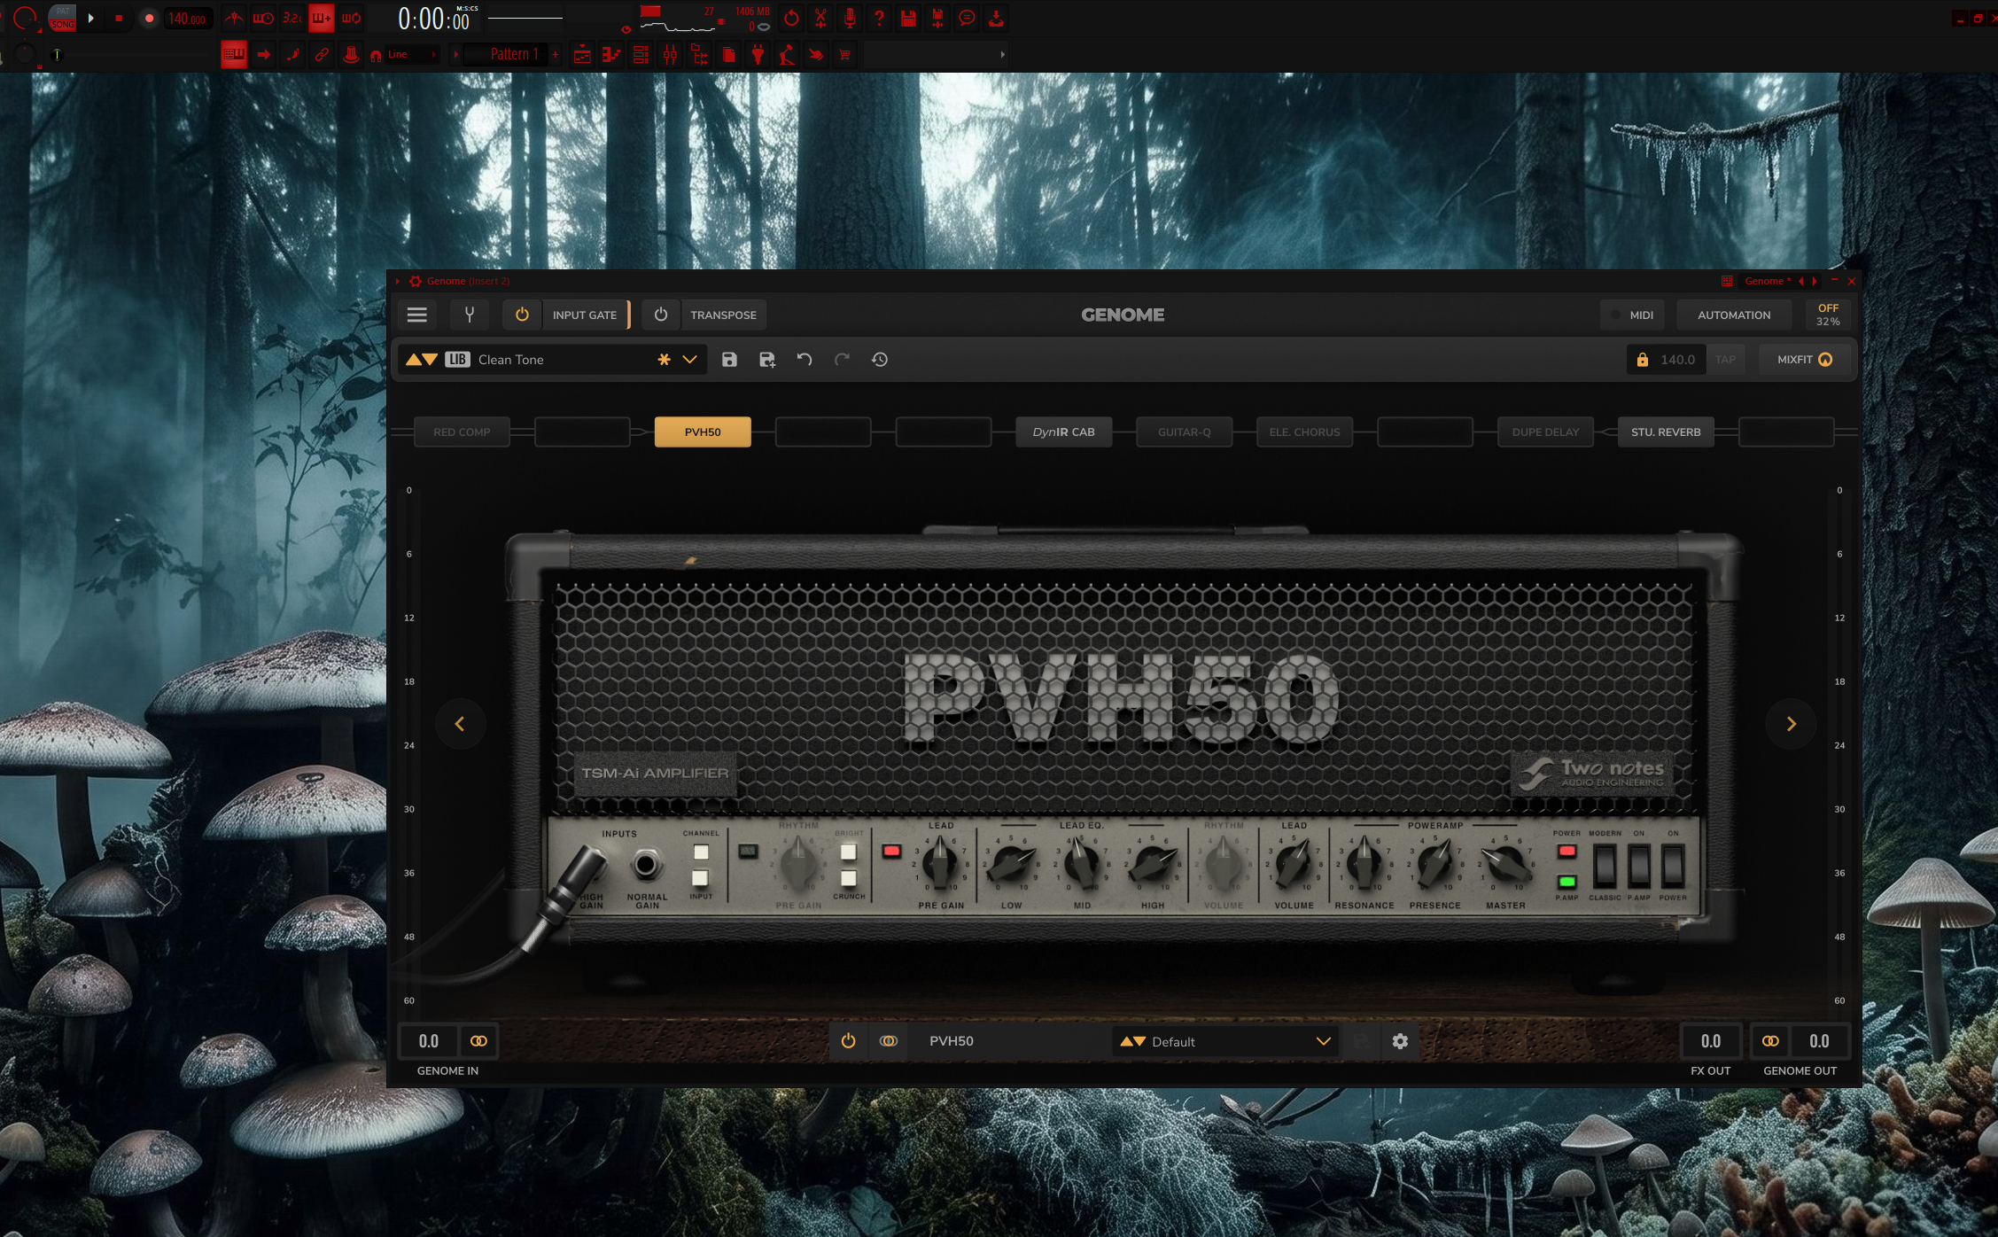Viewport: 1998px width, 1237px height.
Task: Click the floppy disk save icon in FL toolbar
Action: tap(908, 18)
